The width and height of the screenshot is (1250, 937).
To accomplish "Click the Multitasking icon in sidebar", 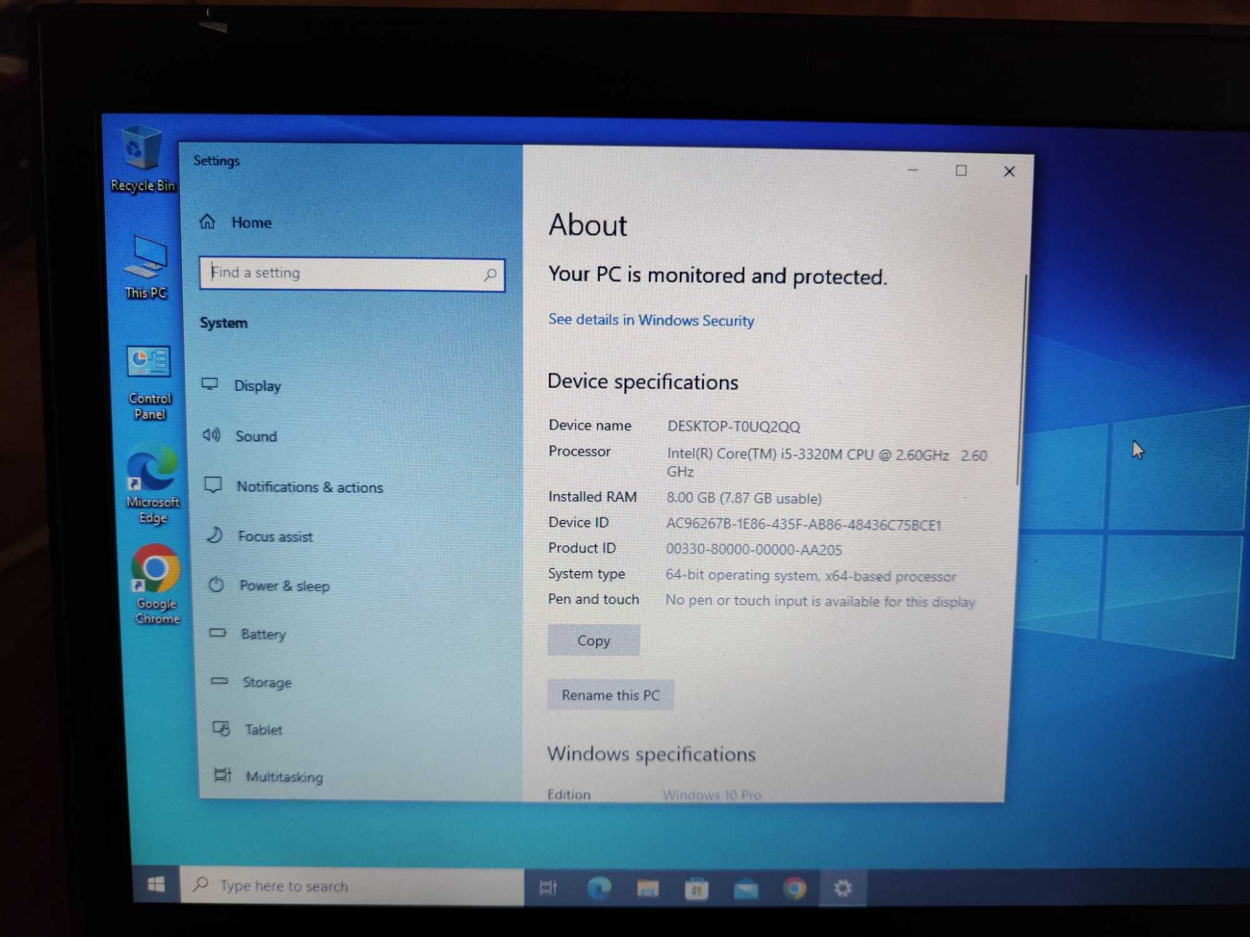I will (x=222, y=775).
